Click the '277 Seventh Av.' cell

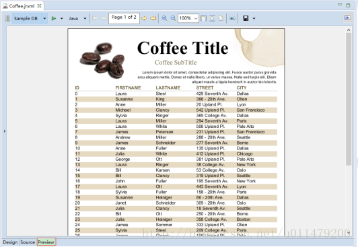coord(212,143)
